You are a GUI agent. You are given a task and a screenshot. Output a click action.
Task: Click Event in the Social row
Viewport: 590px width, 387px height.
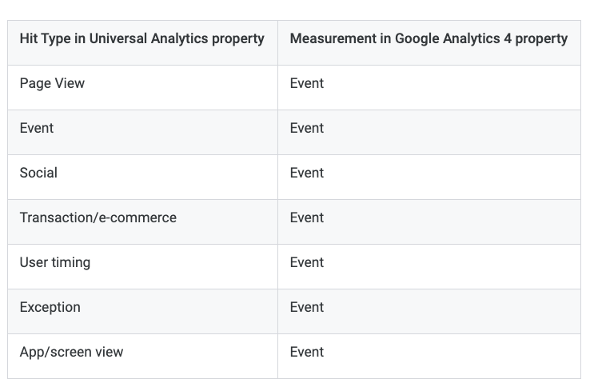307,174
